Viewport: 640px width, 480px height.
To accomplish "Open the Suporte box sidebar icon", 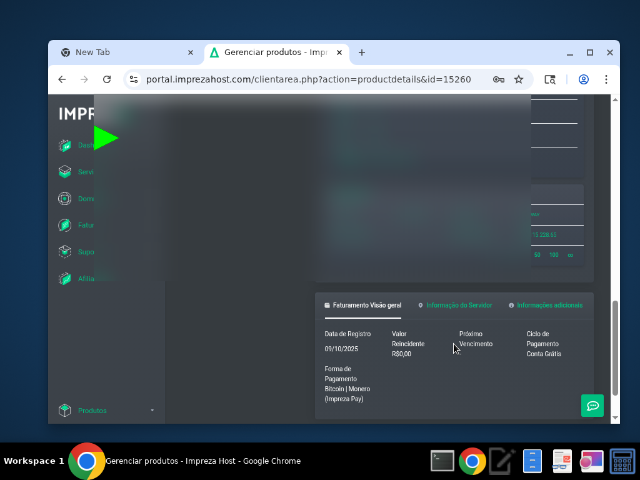I will pyautogui.click(x=64, y=252).
